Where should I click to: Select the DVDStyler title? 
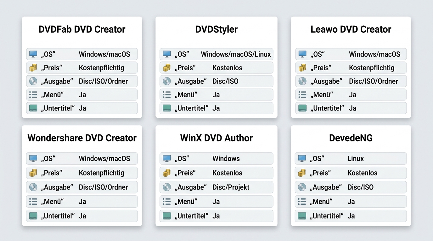point(216,29)
